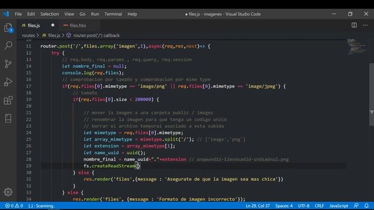Place cursor on 'fs.createReadStream(' line
The image size is (374, 210).
tap(112, 166)
